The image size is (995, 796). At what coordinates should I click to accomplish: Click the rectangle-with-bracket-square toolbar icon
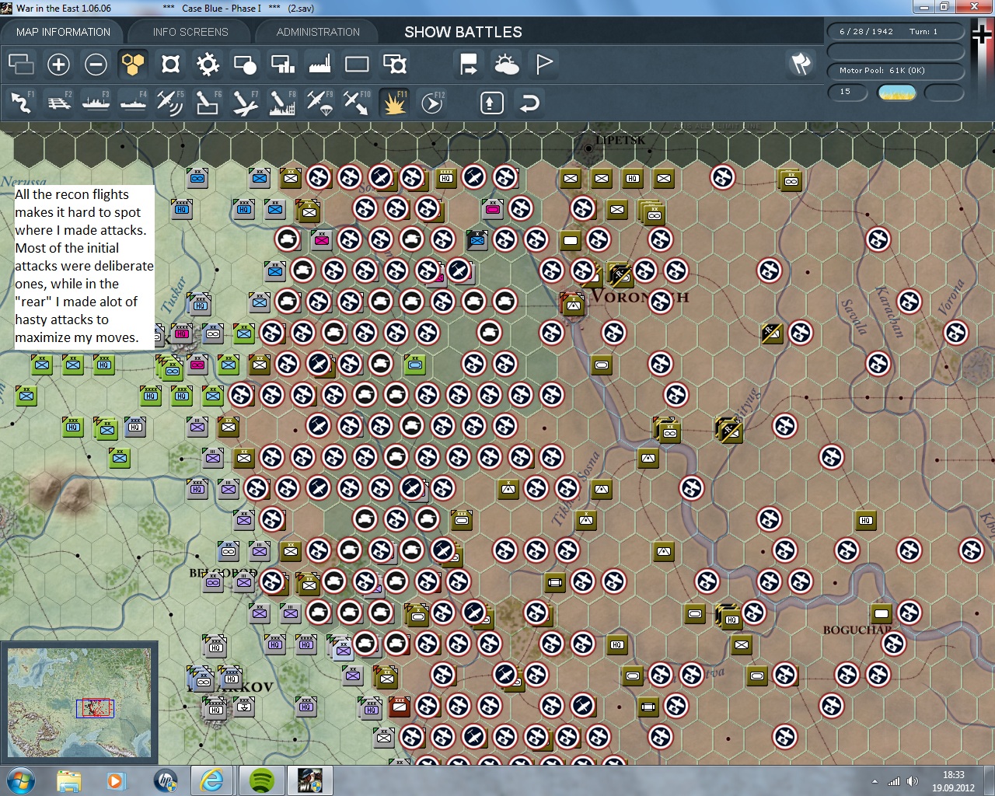(x=394, y=64)
